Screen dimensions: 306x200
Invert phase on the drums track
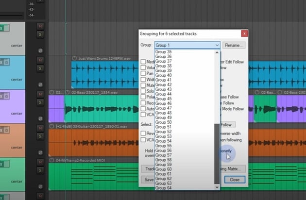pyautogui.click(x=40, y=84)
